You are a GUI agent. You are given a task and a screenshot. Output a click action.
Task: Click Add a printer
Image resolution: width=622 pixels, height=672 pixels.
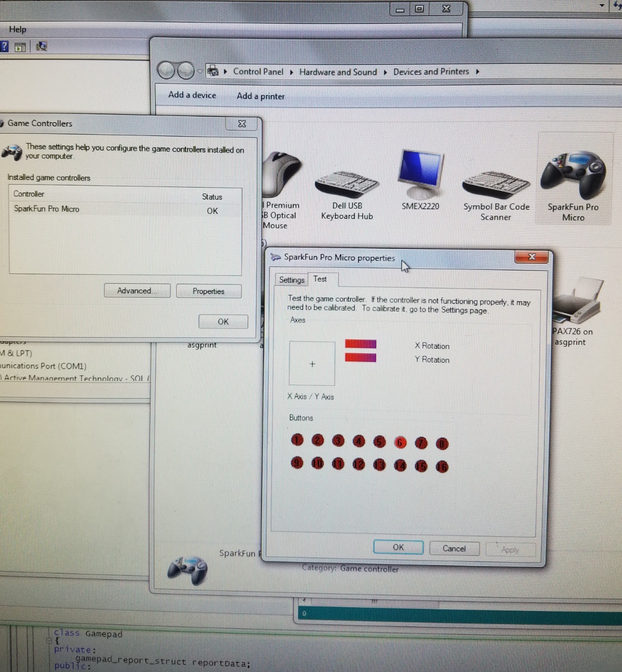[260, 96]
